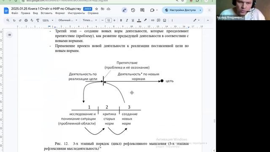Print the document

[26, 20]
